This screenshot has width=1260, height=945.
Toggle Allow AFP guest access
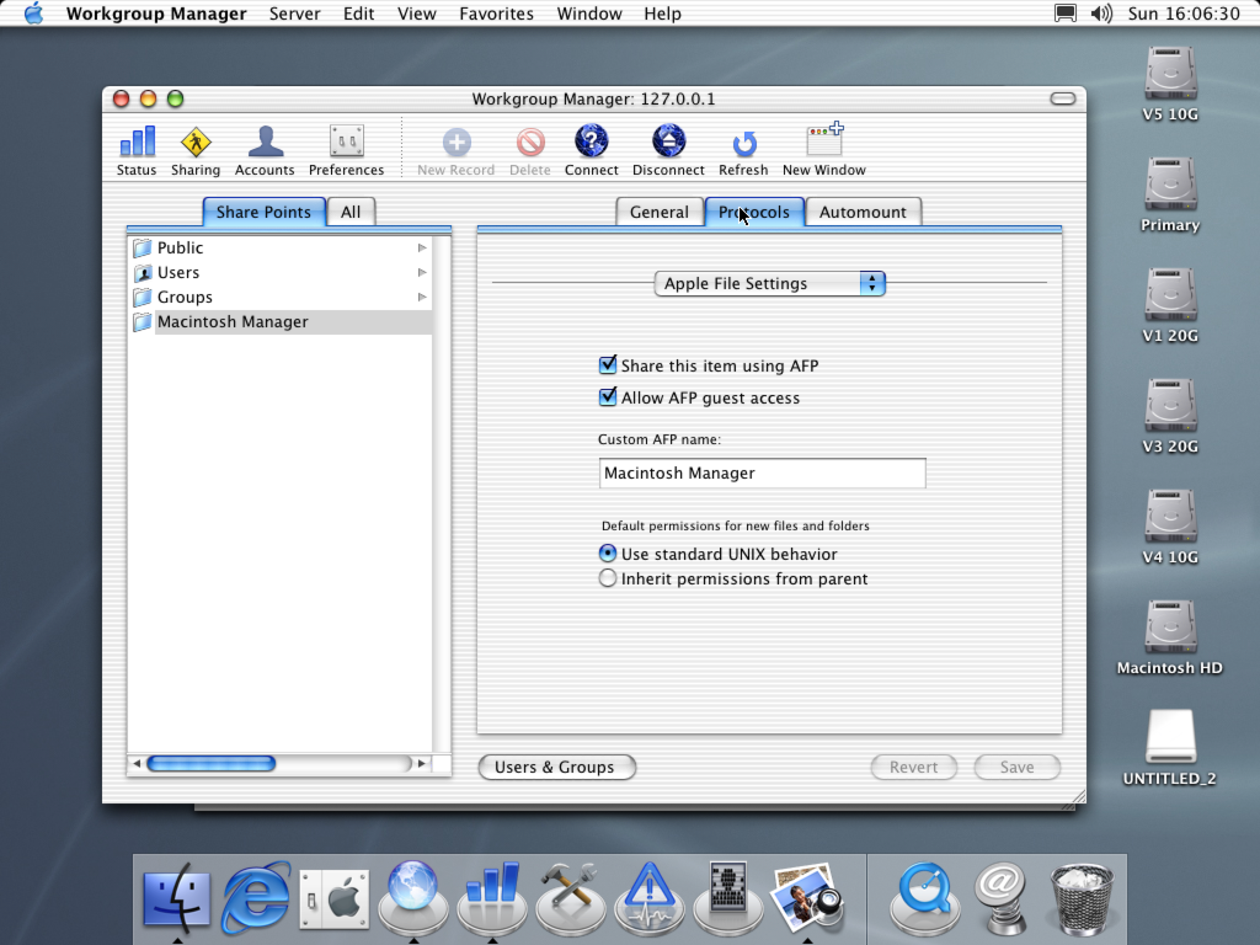coord(607,397)
